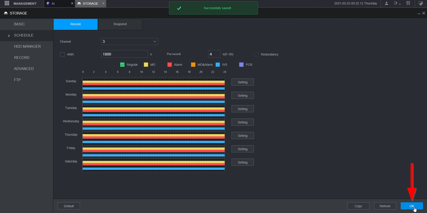427x213 pixels.
Task: Expand the SCHEDULE sidebar item
Action: [x=23, y=35]
